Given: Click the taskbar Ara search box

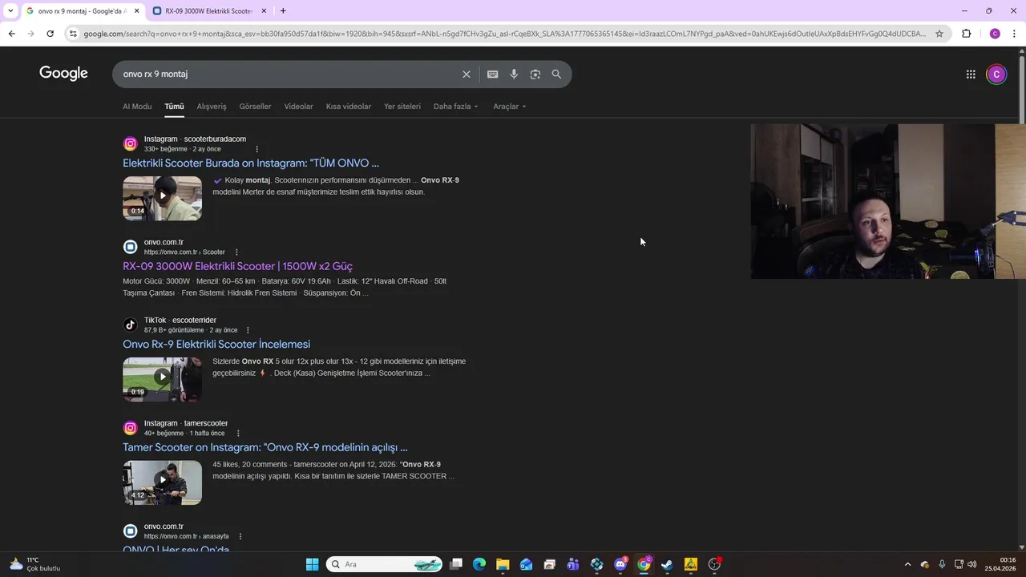Looking at the screenshot, I should 385,564.
